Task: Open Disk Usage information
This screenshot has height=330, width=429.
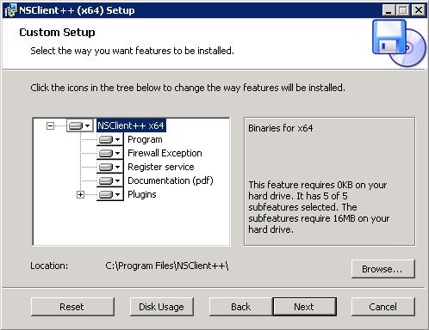Action: [x=162, y=307]
